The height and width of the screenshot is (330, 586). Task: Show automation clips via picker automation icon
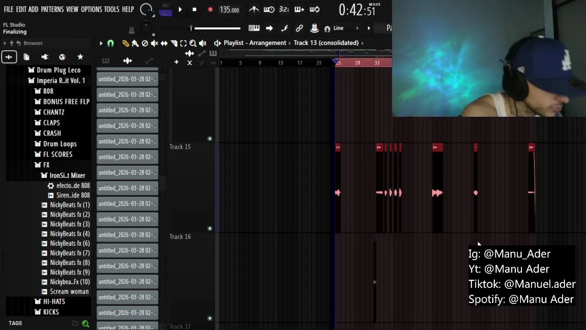tap(149, 60)
